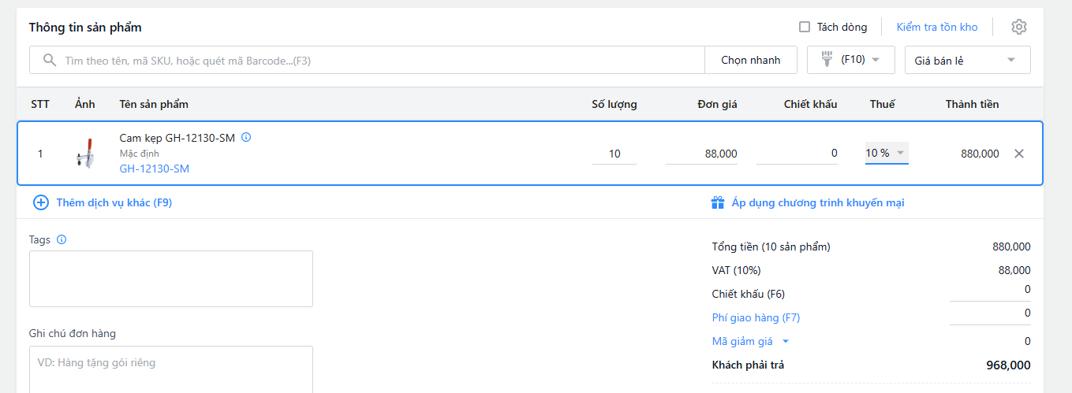Click the product thumbnail image
The height and width of the screenshot is (393, 1072).
click(85, 154)
